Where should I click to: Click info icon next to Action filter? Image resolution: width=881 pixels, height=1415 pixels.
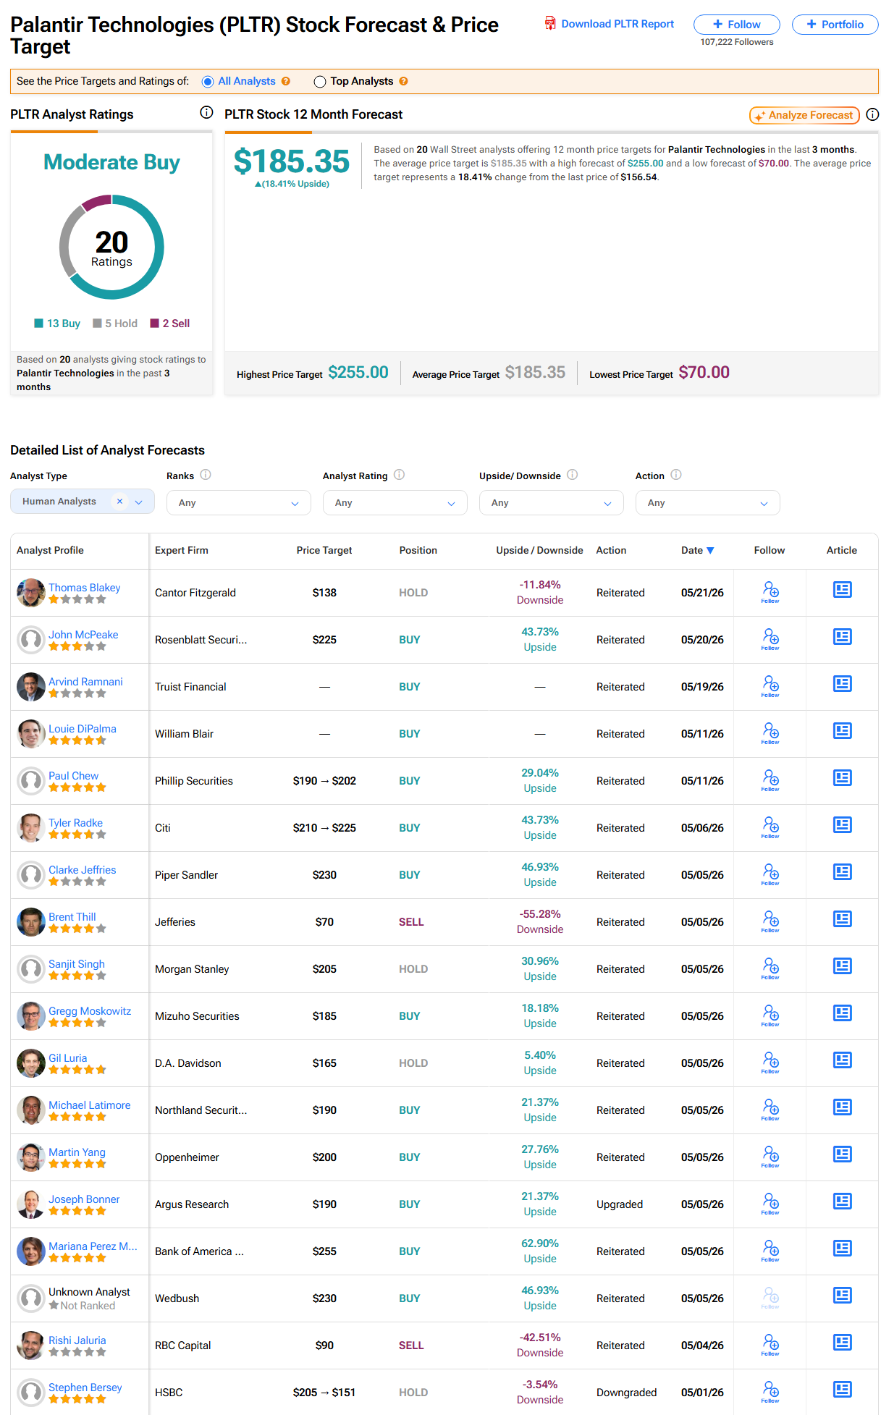[x=675, y=475]
